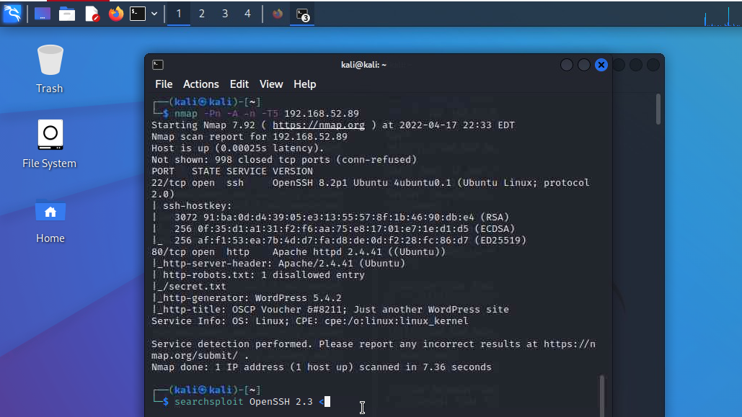This screenshot has width=742, height=417.
Task: Launch the text editor from the panel
Action: [x=92, y=14]
